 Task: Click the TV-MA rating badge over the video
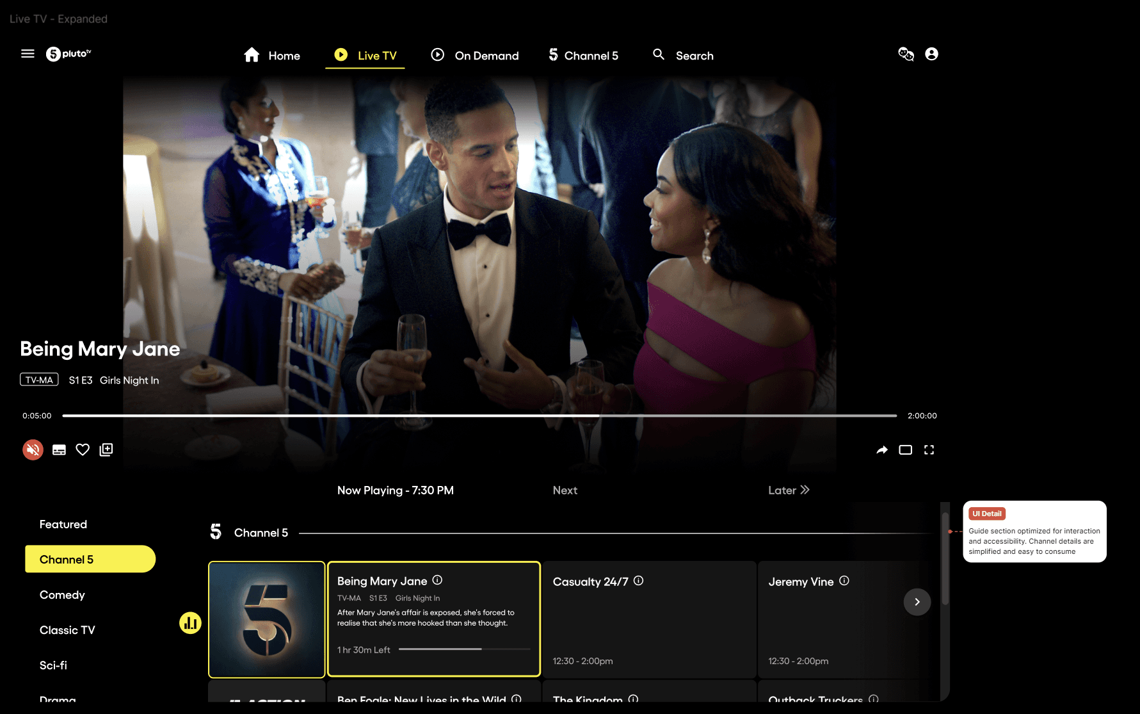39,380
